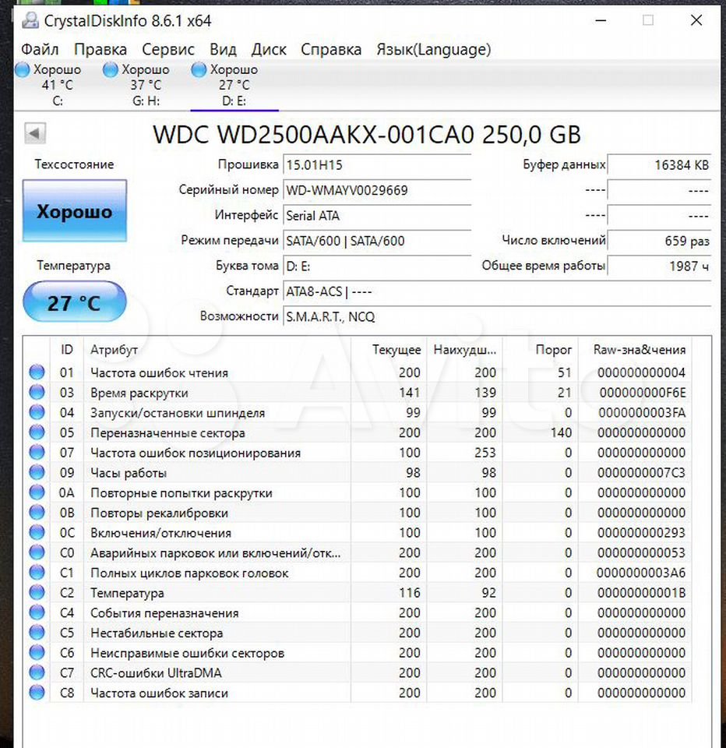This screenshot has height=748, width=726.
Task: Click the CrystalDiskInfo app icon in title bar
Action: tap(30, 20)
